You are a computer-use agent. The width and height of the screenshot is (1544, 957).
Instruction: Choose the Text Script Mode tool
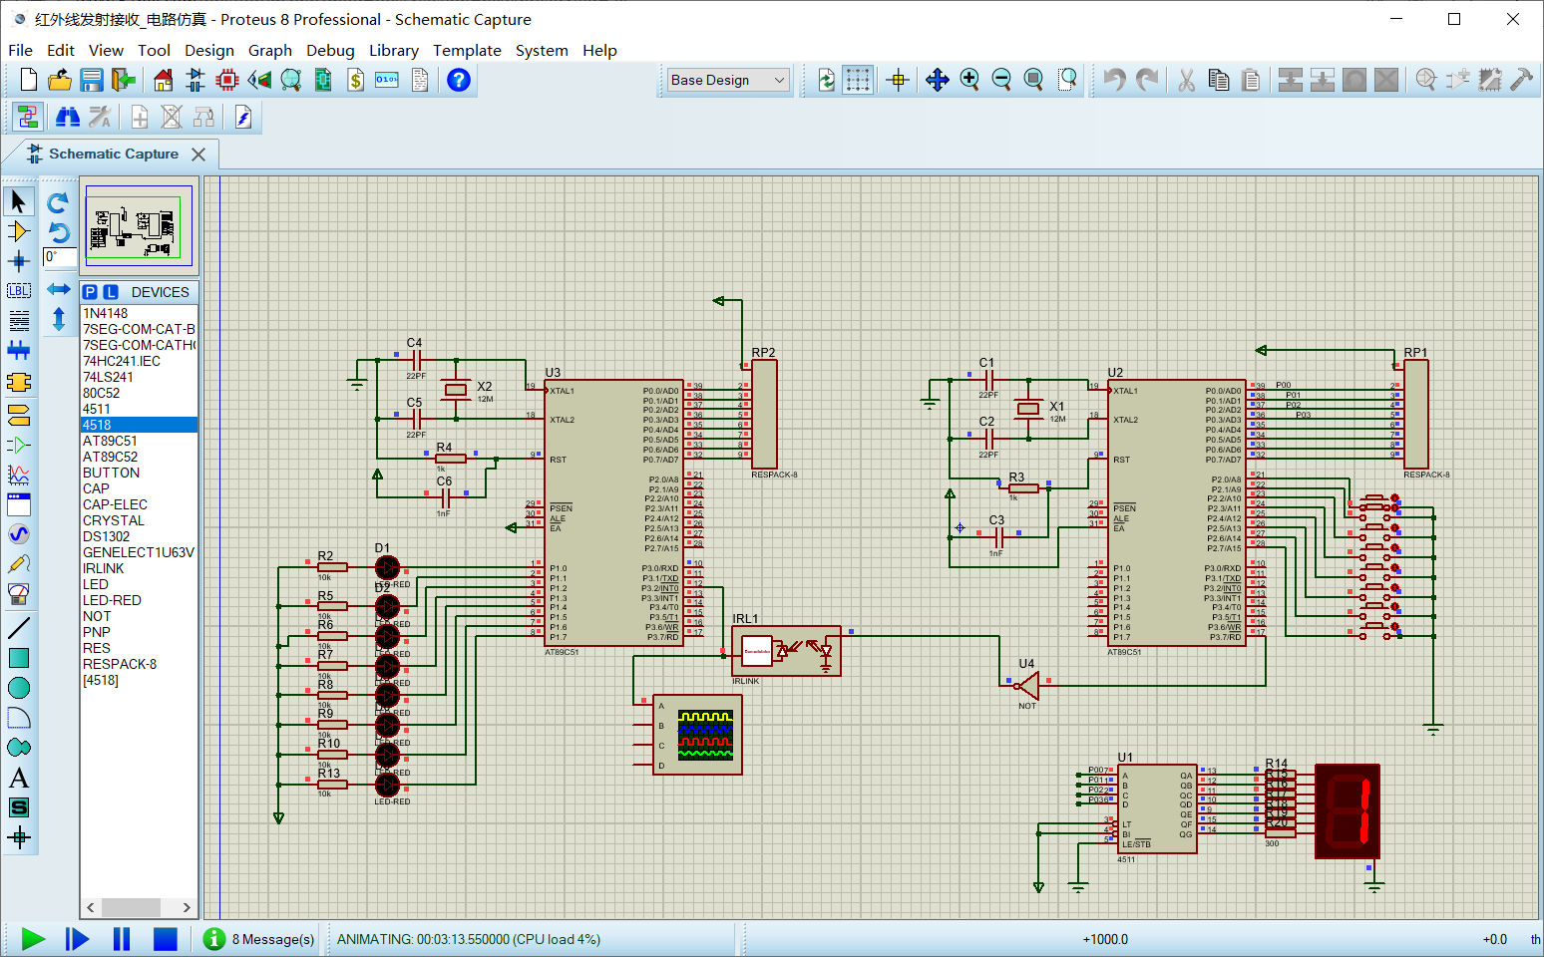(19, 321)
